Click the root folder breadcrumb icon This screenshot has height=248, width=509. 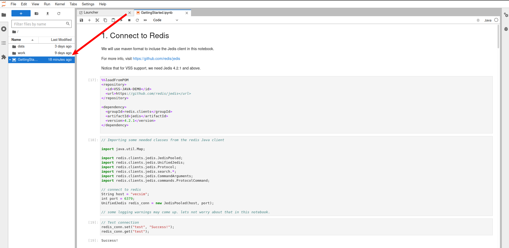(14, 32)
